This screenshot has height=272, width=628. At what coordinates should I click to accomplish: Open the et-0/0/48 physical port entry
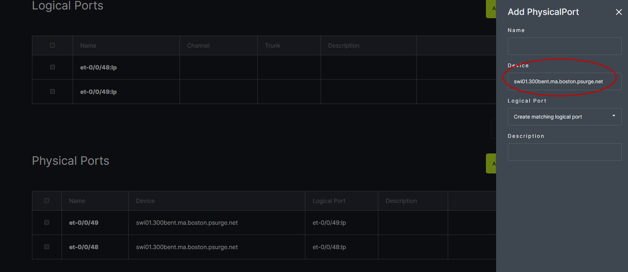pyautogui.click(x=84, y=247)
